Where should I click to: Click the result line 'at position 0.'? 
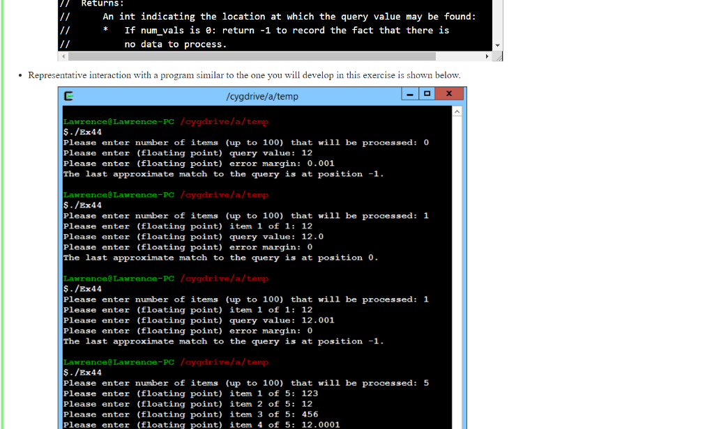tap(220, 258)
